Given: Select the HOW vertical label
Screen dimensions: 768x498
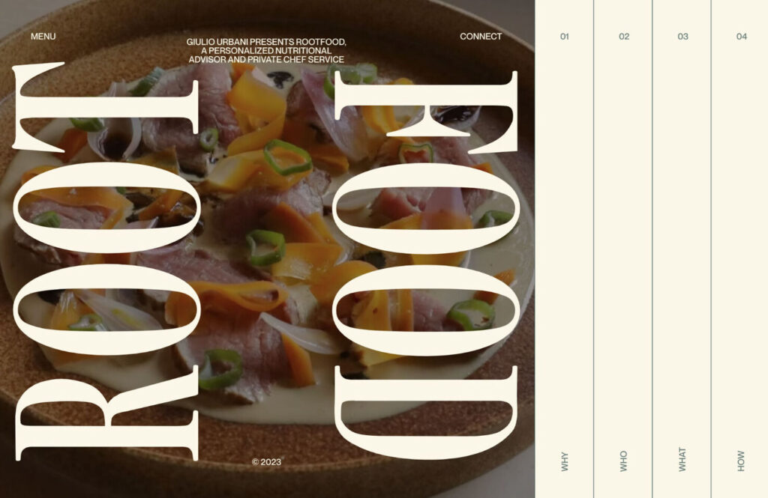Looking at the screenshot, I should click(741, 461).
